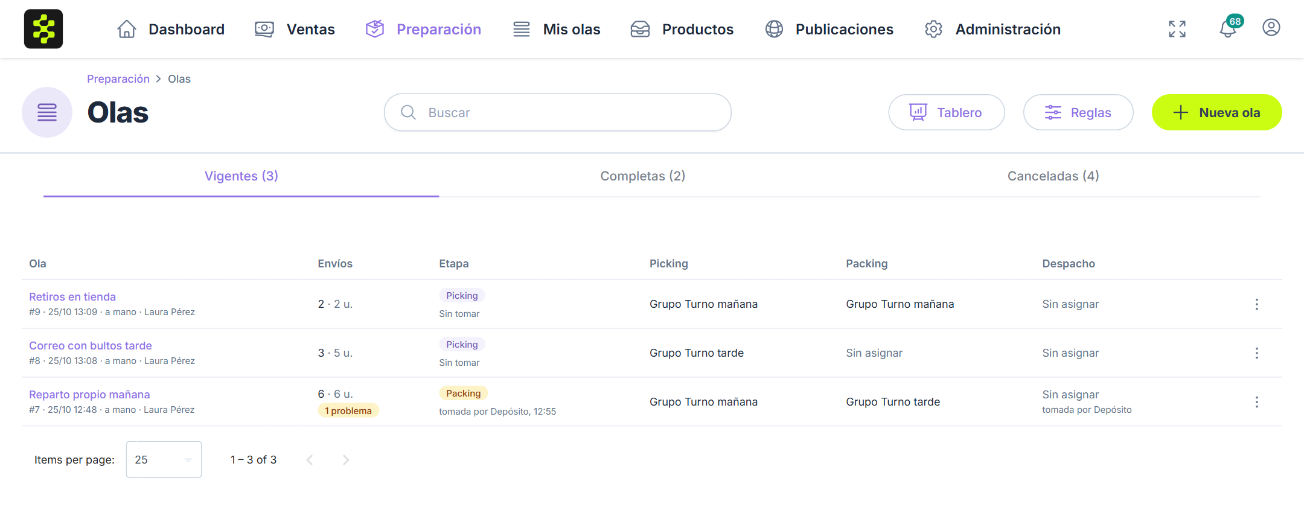The height and width of the screenshot is (507, 1304).
Task: Focus the Buscar search field
Action: pos(558,112)
